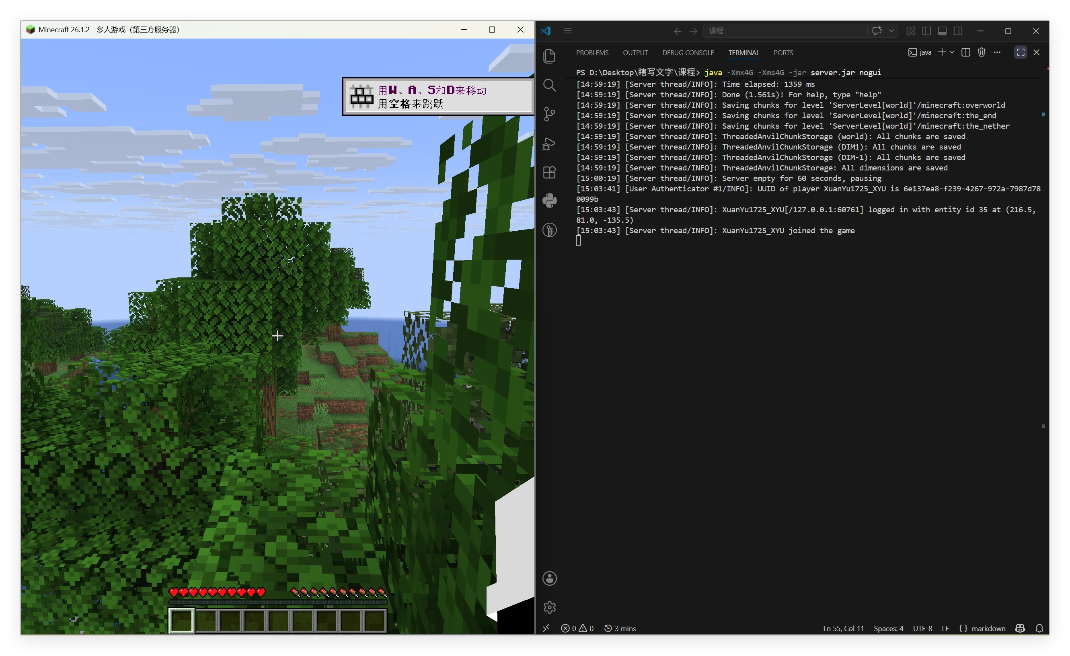Viewport: 1070px width, 656px height.
Task: Toggle the bottom panel visibility
Action: tap(942, 31)
